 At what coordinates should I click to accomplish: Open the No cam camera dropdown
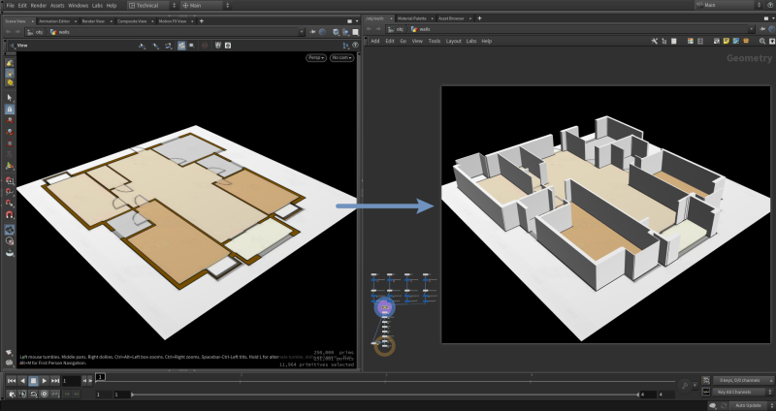(341, 58)
